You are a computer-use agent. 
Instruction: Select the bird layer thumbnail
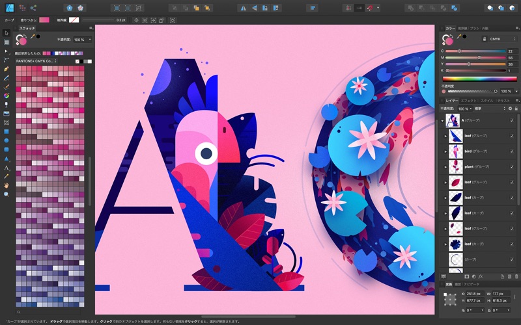(x=455, y=151)
